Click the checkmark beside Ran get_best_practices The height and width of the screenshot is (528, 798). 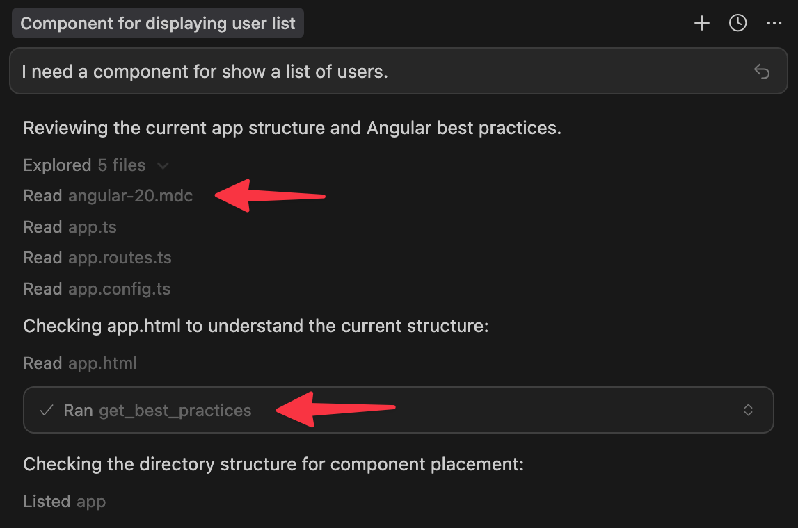[x=46, y=410]
